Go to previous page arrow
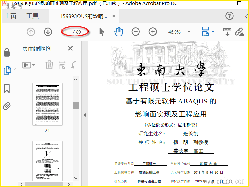The width and height of the screenshot is (249, 187). 31,32
